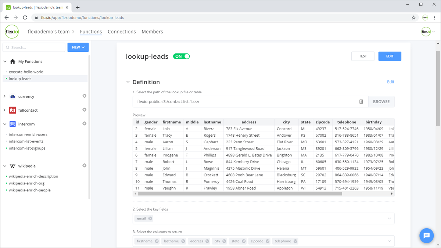Click flexiodemo's team breadcrumb

click(49, 32)
